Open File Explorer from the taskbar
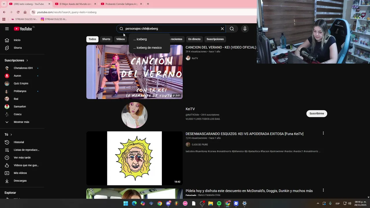 click(211, 203)
